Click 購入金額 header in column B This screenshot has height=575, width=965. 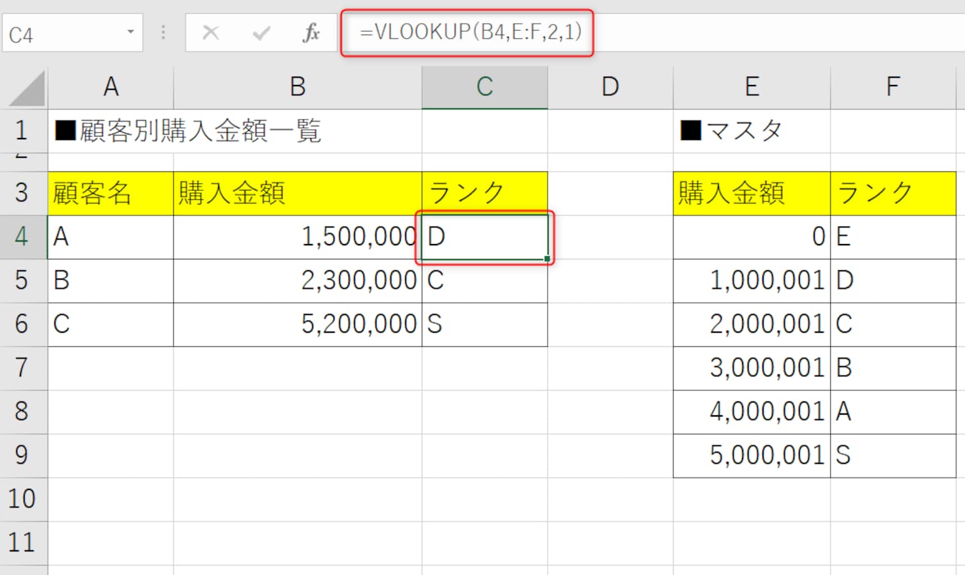[x=298, y=193]
